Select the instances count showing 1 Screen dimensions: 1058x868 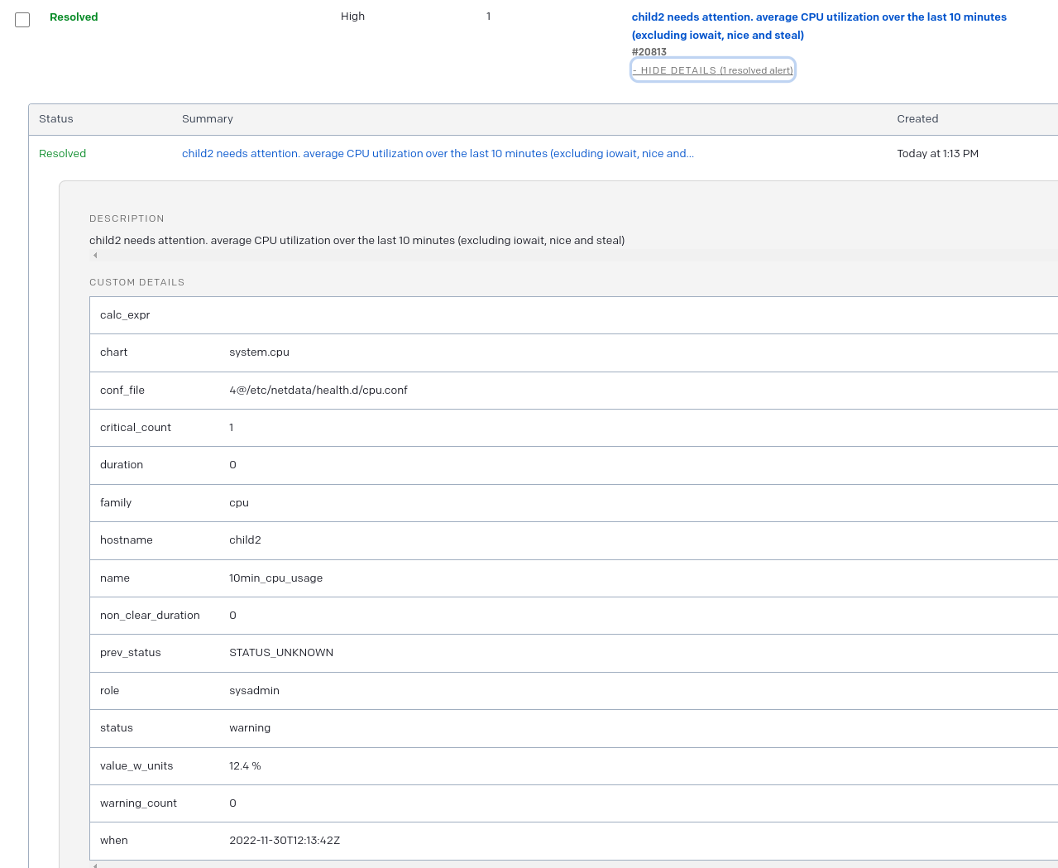coord(488,16)
